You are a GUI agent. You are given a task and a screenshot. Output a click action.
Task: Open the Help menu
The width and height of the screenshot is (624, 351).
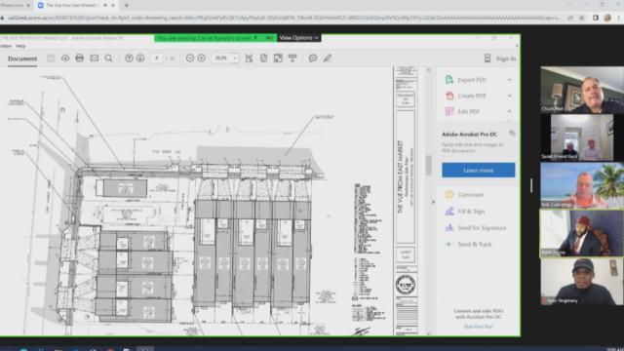coord(20,46)
